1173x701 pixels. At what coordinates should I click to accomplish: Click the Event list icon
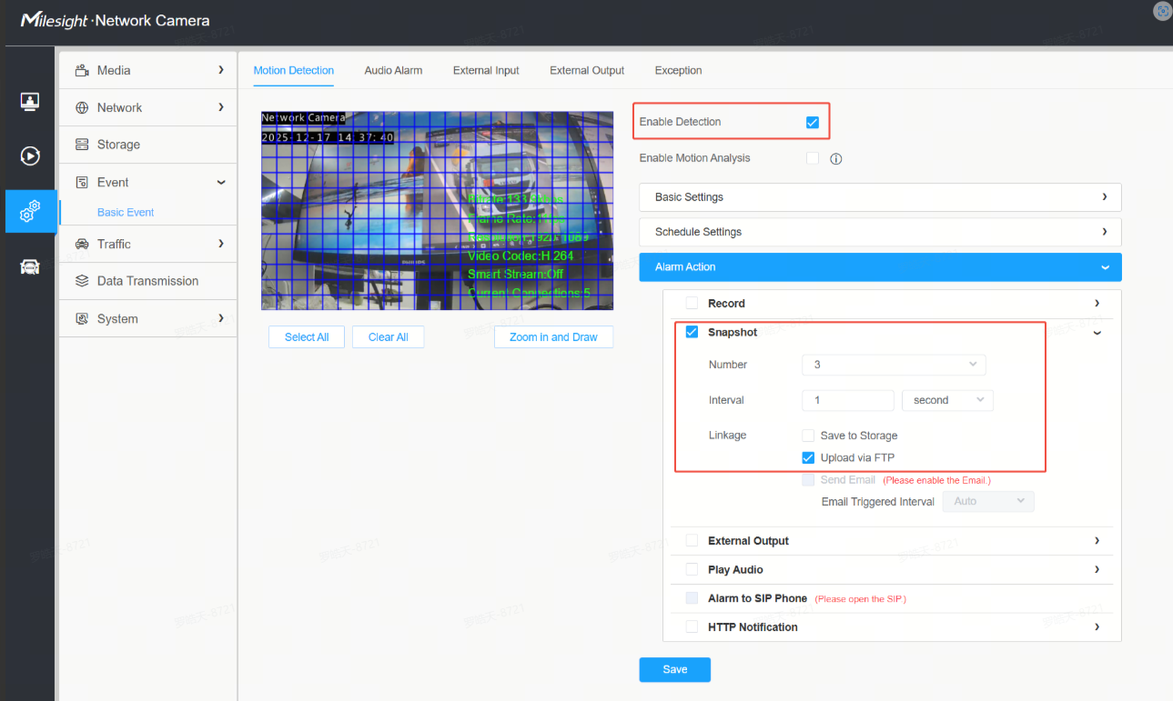(82, 182)
